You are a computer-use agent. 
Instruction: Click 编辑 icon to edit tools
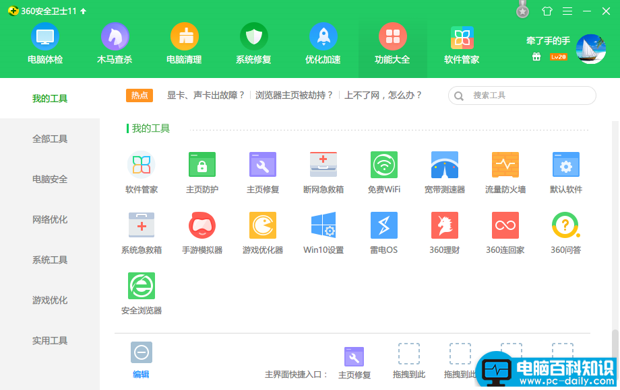tap(142, 352)
